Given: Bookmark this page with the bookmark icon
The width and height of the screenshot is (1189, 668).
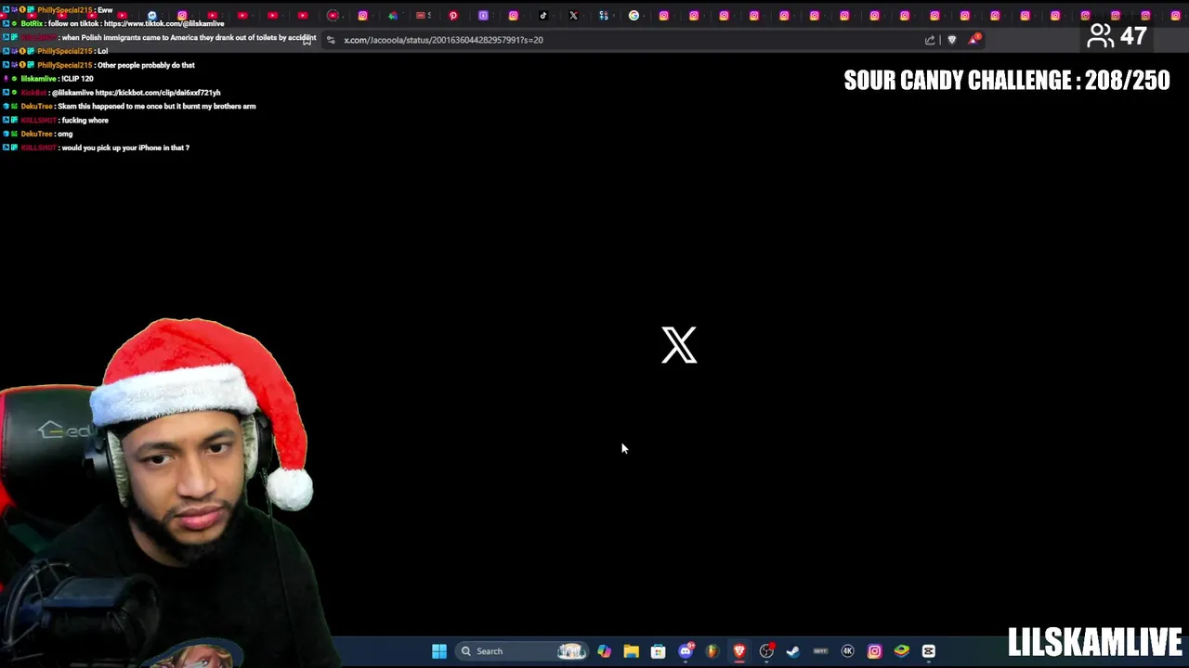Looking at the screenshot, I should (307, 40).
